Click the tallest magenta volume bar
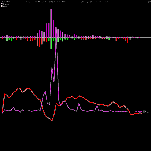 pos(51,23)
